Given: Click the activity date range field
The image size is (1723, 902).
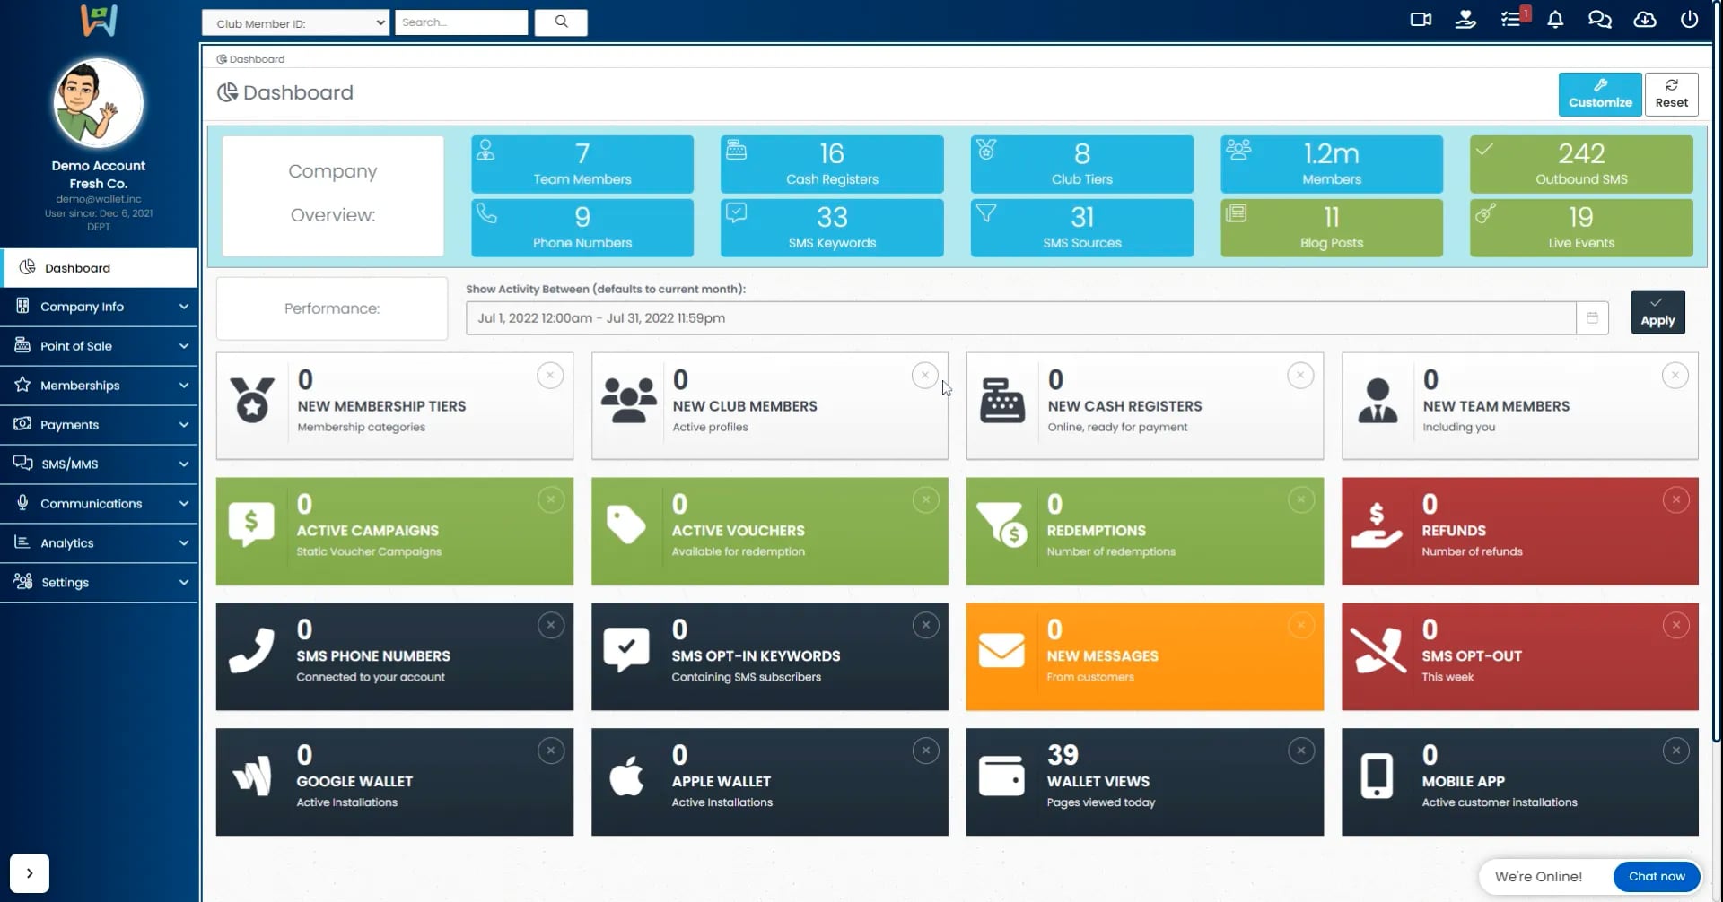Looking at the screenshot, I should [x=1021, y=317].
